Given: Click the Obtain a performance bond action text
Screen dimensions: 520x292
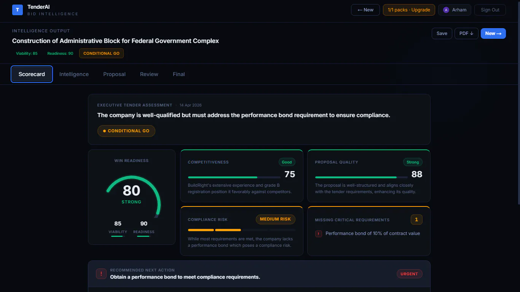Looking at the screenshot, I should (185, 277).
